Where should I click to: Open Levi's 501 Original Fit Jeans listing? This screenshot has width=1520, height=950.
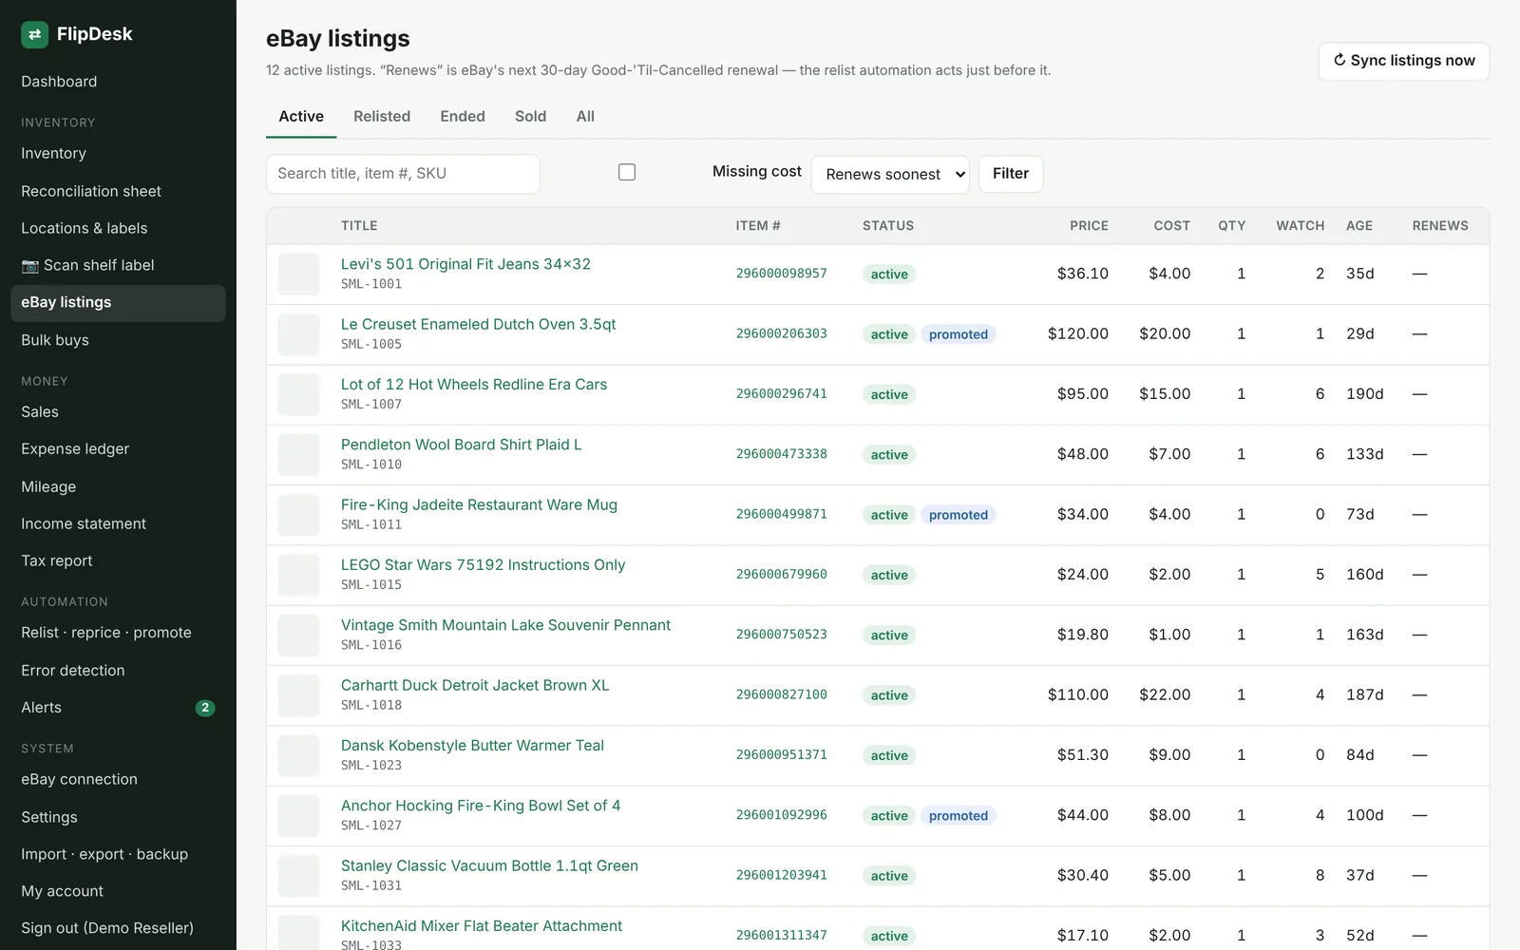coord(465,264)
